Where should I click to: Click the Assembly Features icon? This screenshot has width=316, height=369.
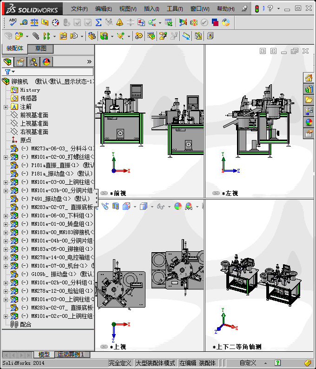point(104,36)
